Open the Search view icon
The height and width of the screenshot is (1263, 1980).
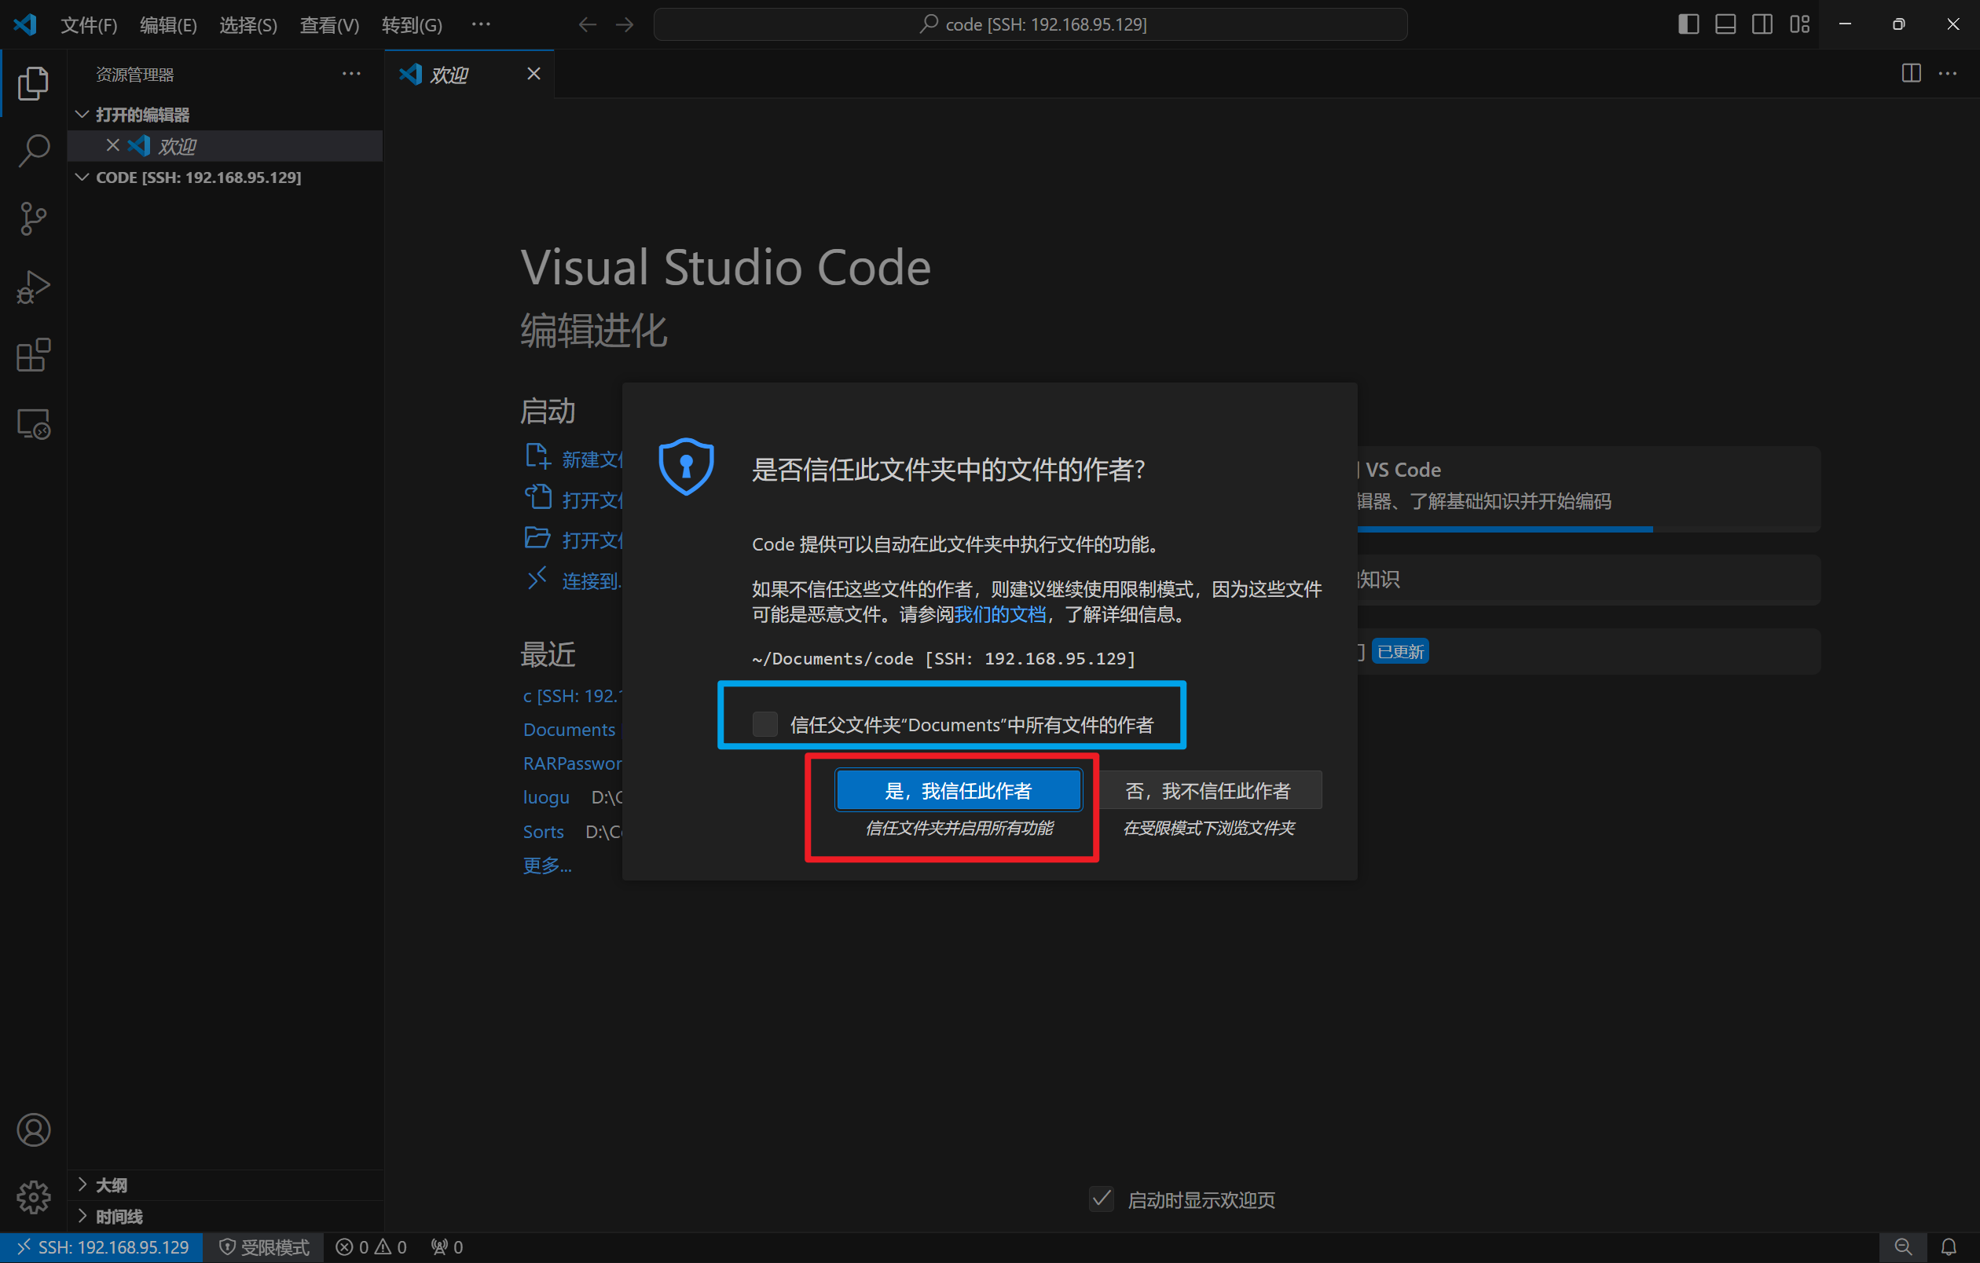coord(33,151)
